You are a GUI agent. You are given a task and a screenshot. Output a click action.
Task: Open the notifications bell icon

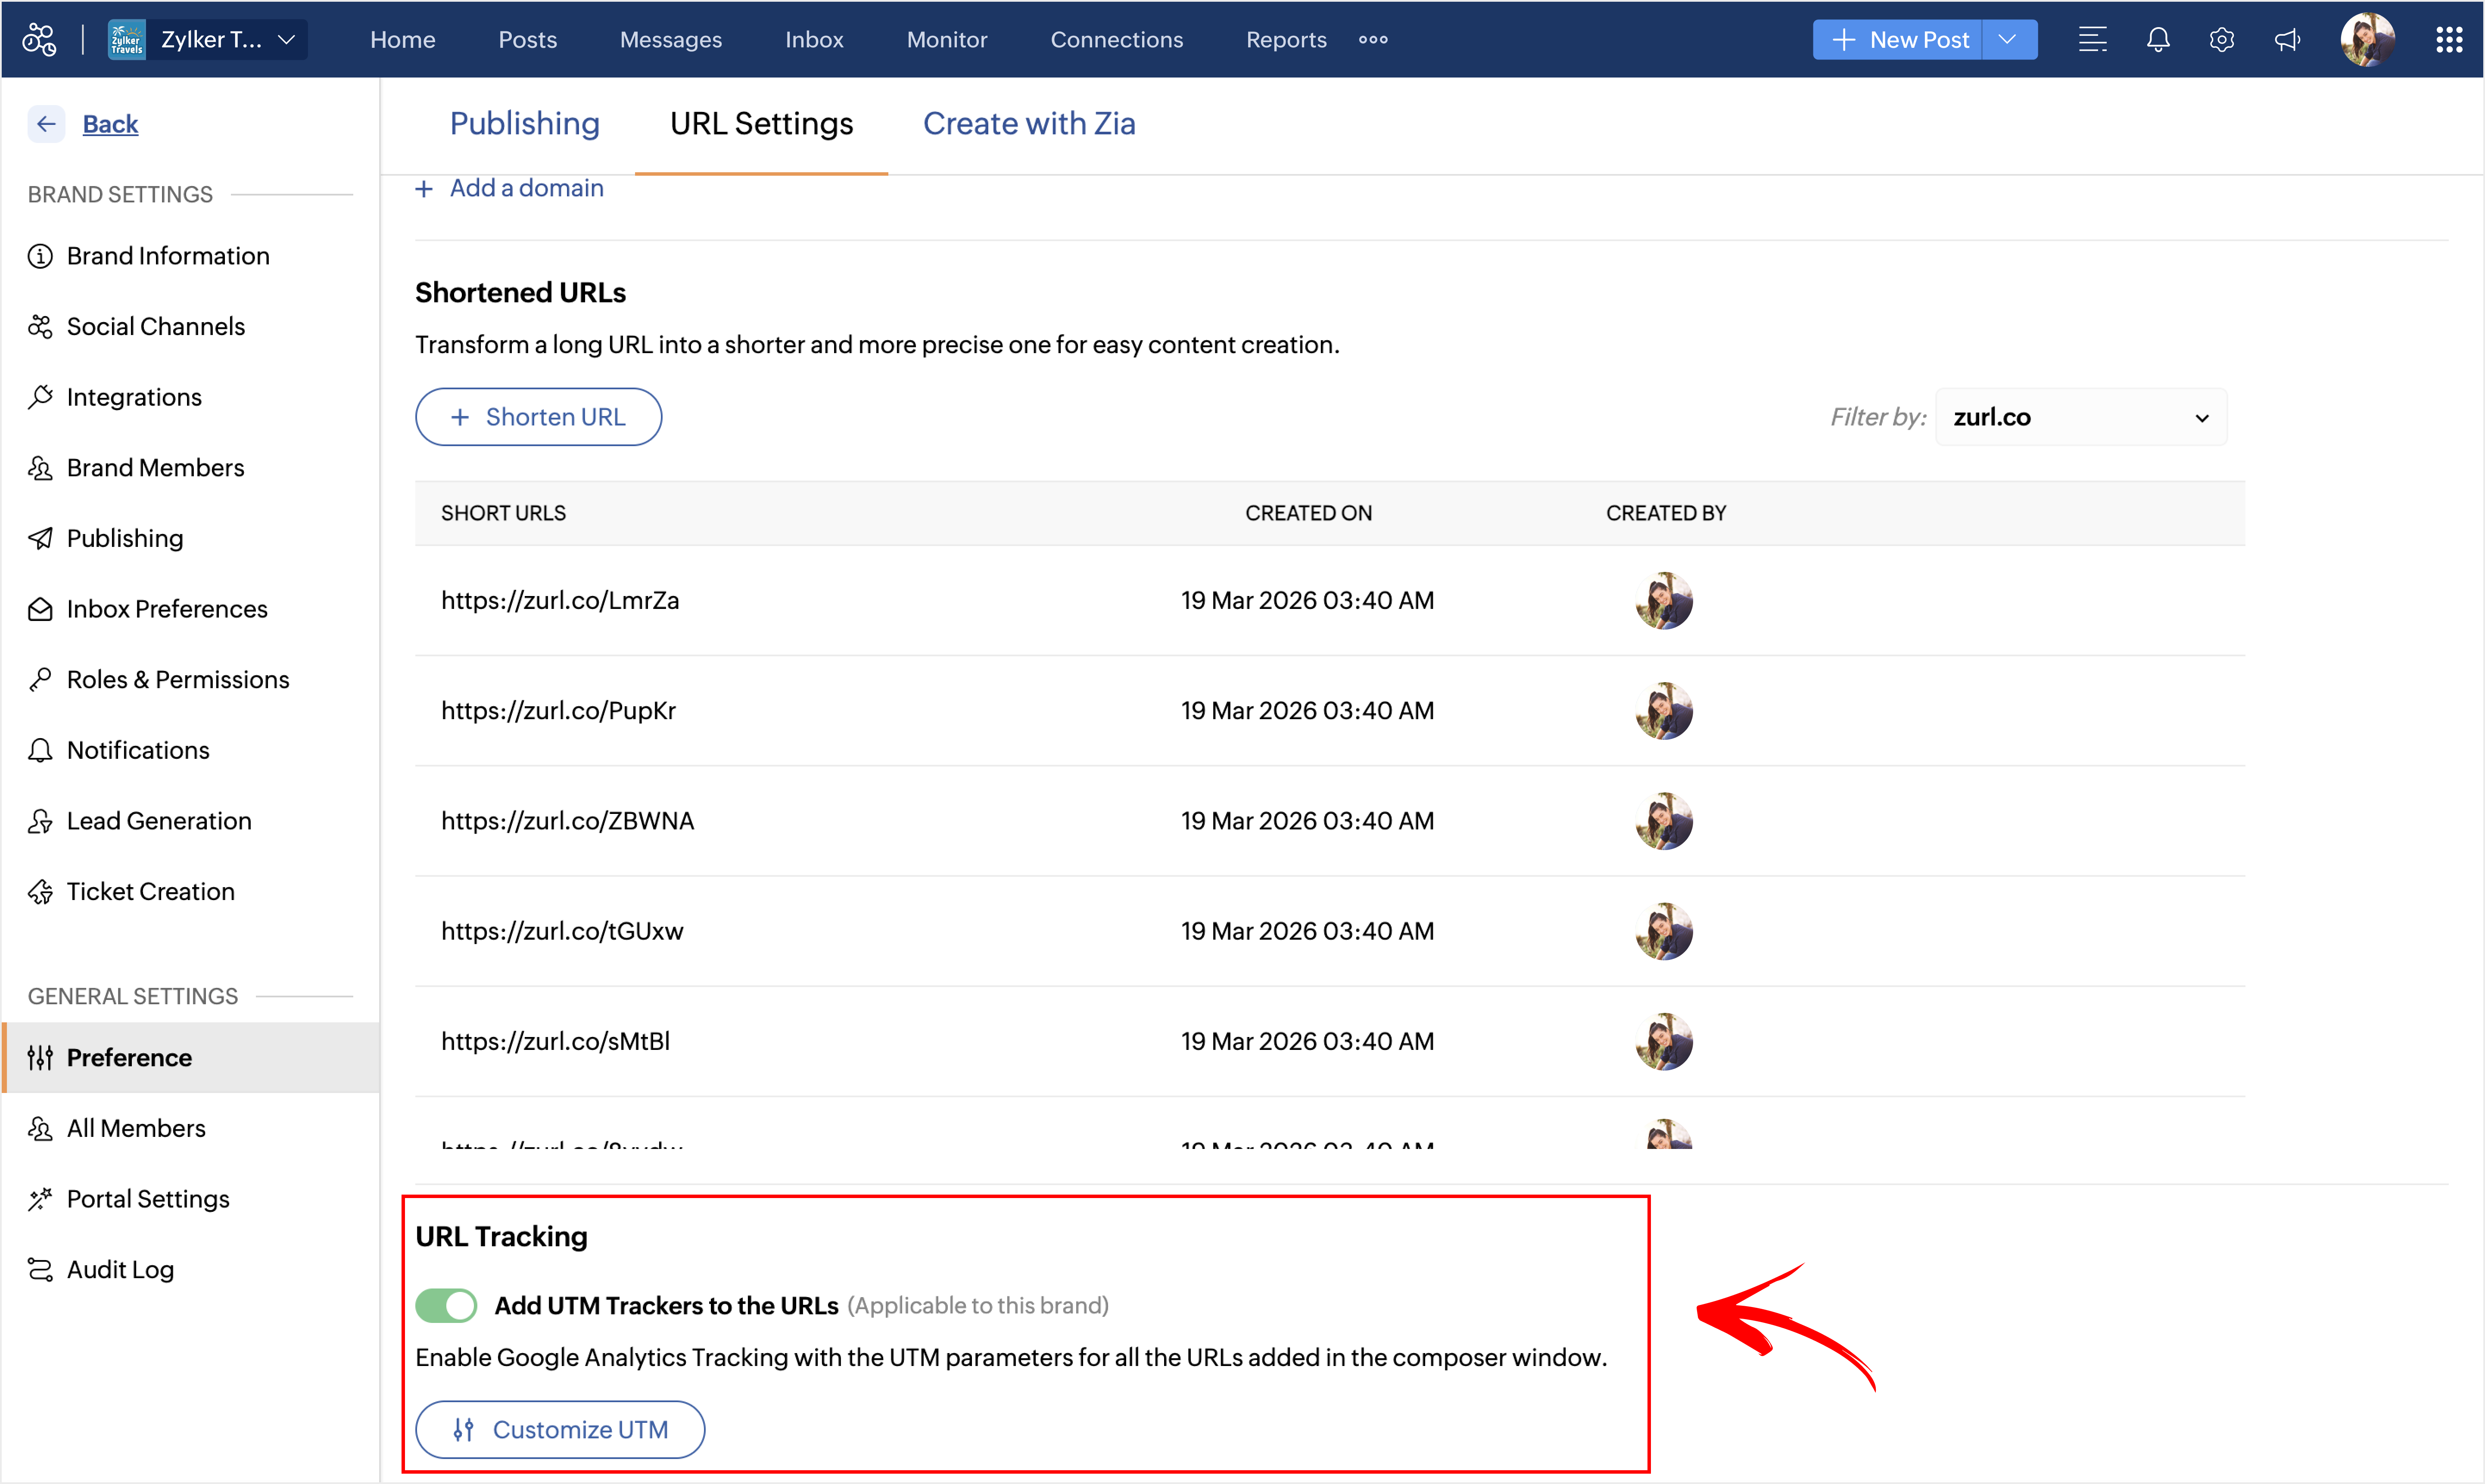coord(2158,40)
